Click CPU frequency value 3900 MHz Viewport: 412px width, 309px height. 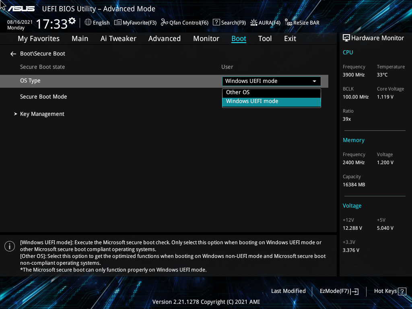pos(353,75)
